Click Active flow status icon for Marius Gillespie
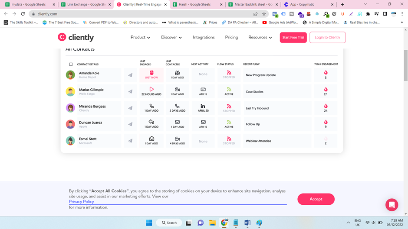Screen dimensions: 408x229 point(229,89)
